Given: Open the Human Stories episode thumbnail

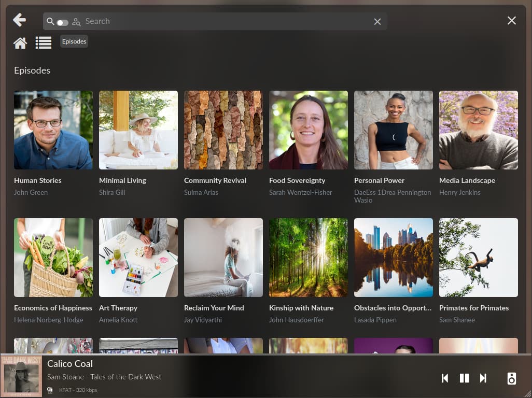Looking at the screenshot, I should click(x=53, y=130).
